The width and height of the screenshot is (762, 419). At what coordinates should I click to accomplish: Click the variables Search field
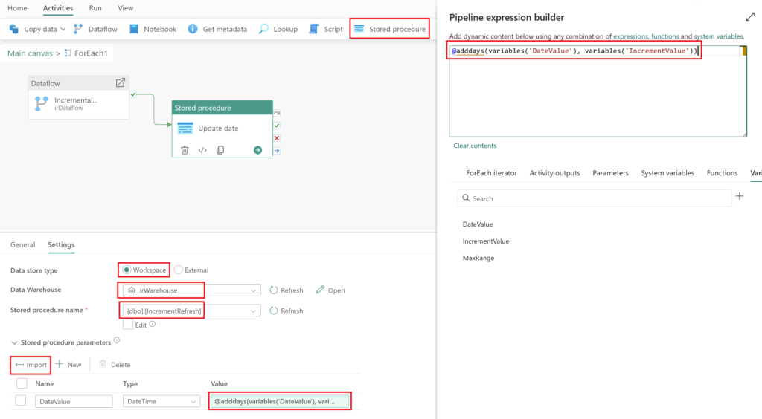(x=595, y=198)
